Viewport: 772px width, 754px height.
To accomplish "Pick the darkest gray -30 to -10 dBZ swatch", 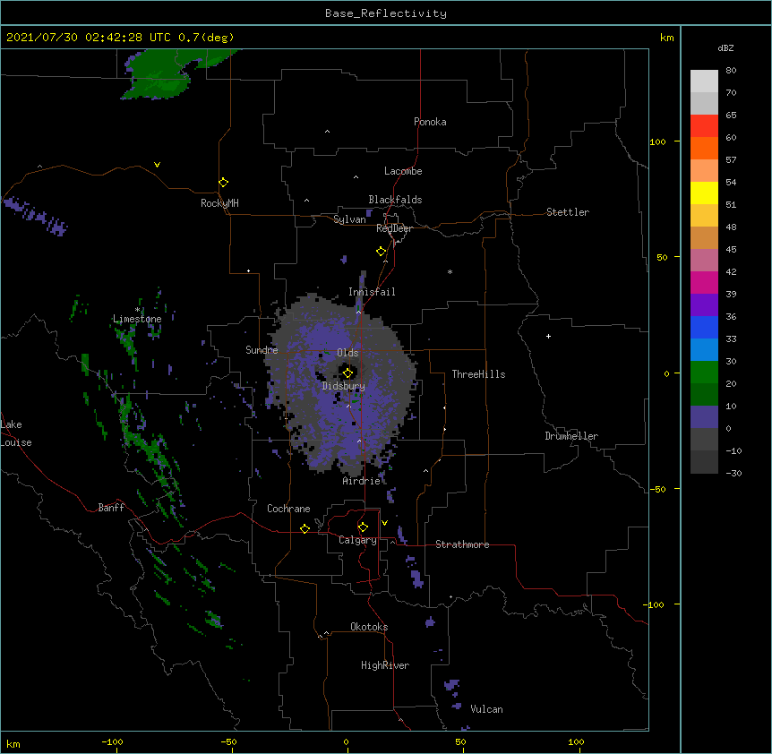I will point(704,462).
